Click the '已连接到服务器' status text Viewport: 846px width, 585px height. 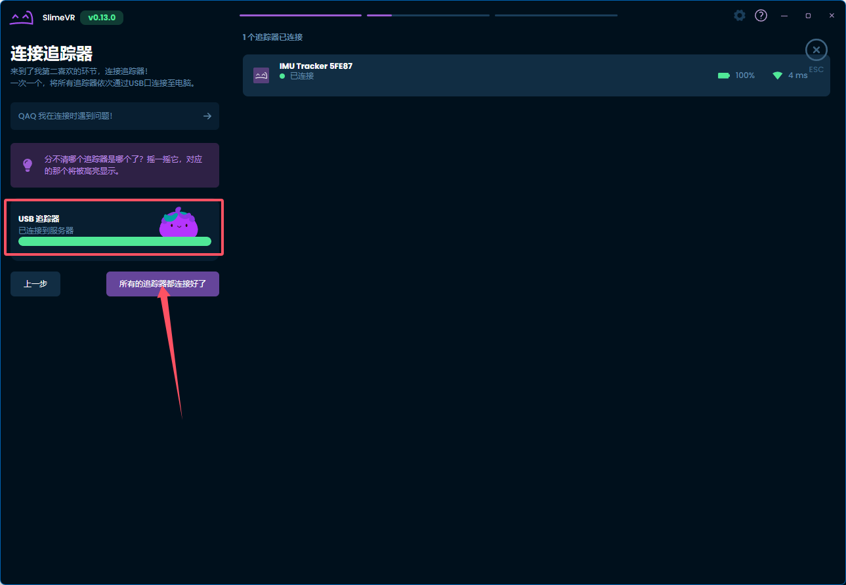coord(46,230)
